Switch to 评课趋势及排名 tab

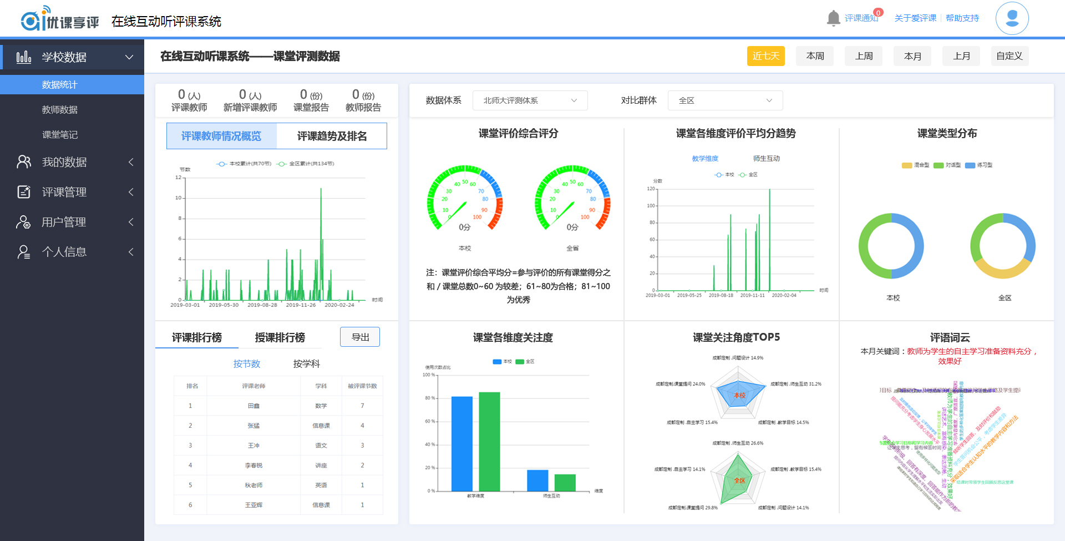[332, 136]
